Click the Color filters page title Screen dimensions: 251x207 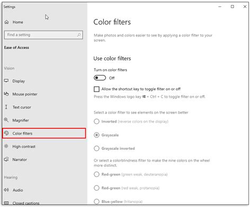click(112, 22)
